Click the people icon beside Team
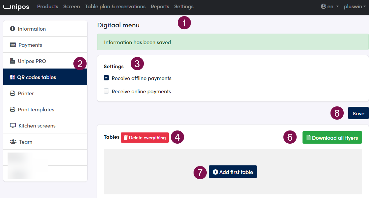 pyautogui.click(x=13, y=142)
